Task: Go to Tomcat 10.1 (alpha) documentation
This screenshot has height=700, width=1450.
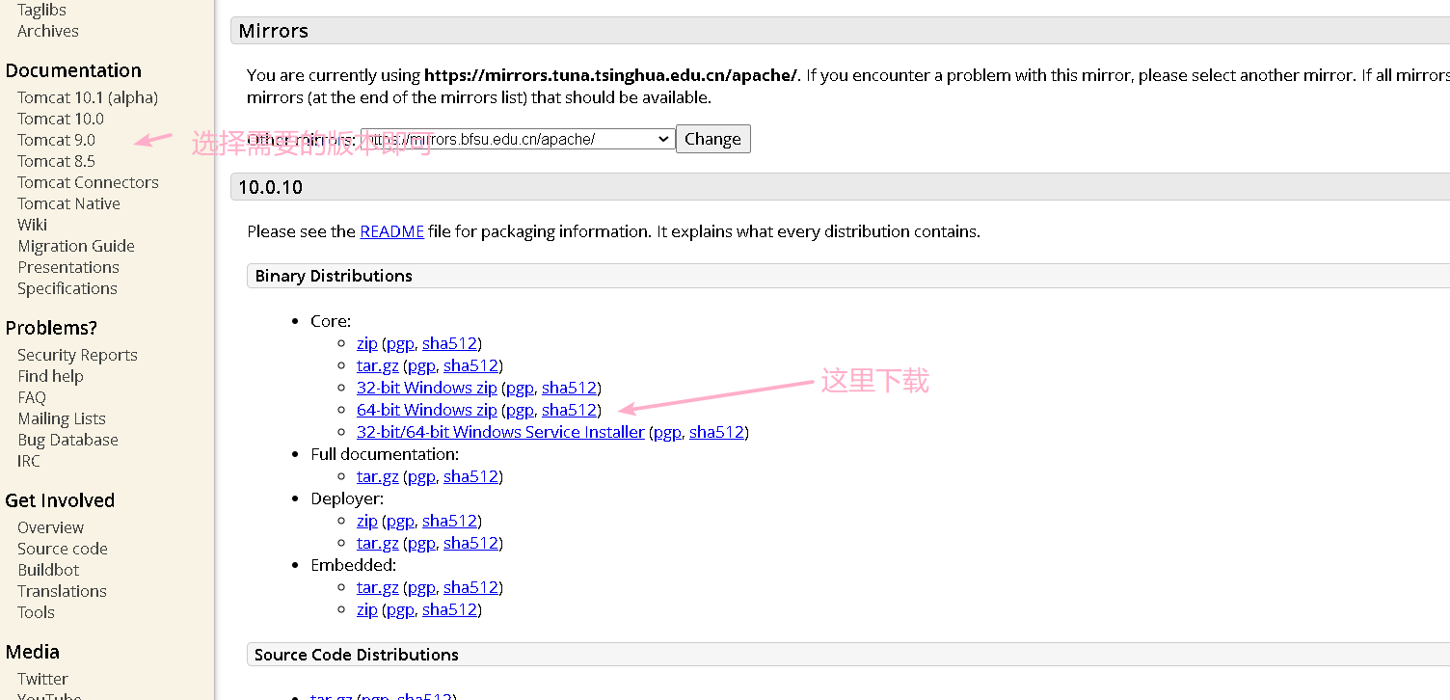Action: point(88,97)
